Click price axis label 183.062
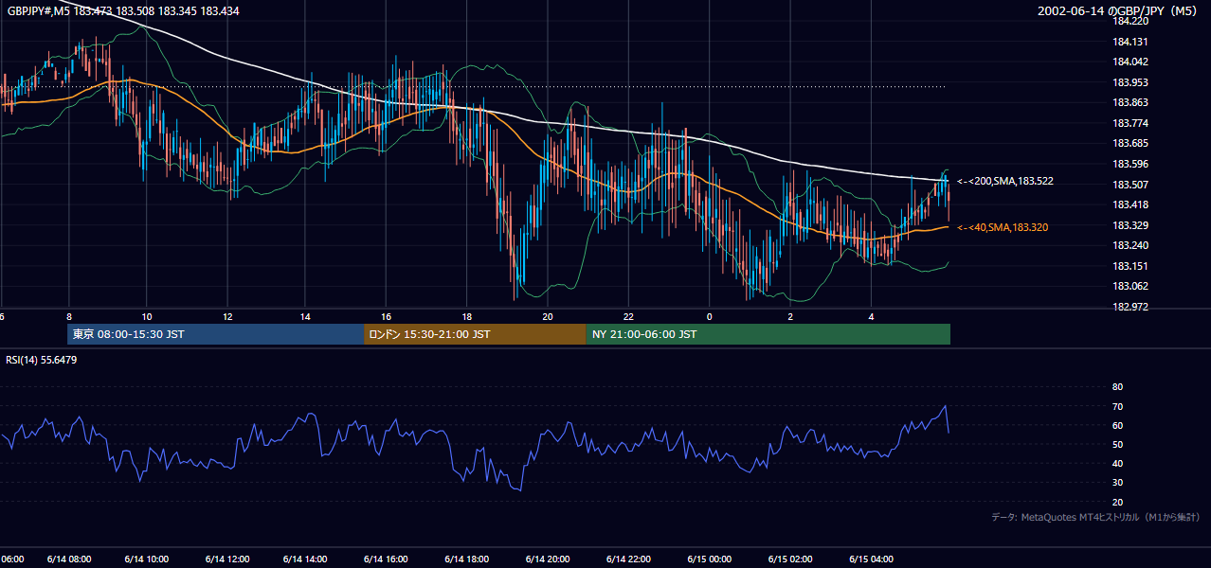 click(x=1130, y=286)
